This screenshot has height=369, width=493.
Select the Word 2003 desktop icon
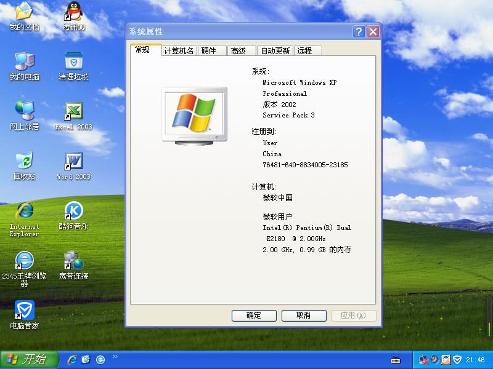click(73, 162)
